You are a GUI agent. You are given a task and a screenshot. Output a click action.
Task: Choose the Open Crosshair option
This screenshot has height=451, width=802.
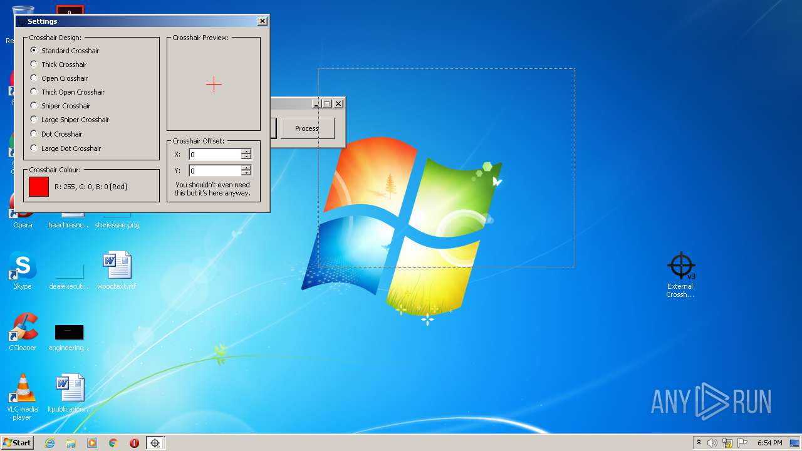(60, 78)
